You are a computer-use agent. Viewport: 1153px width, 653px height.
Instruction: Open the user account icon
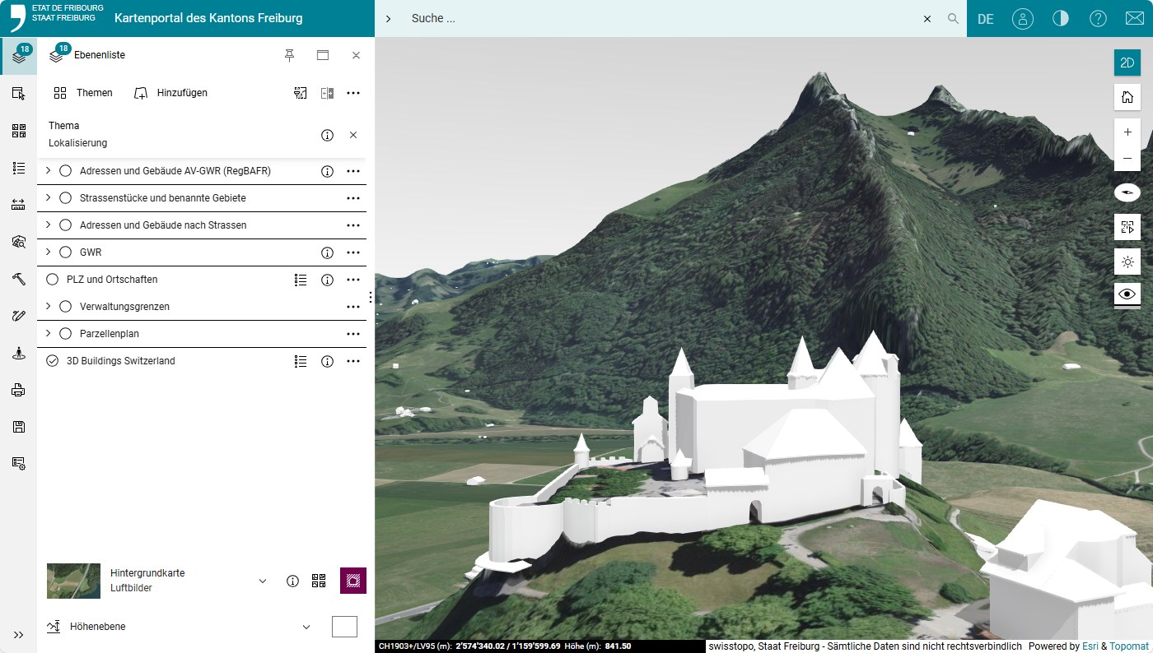1022,18
